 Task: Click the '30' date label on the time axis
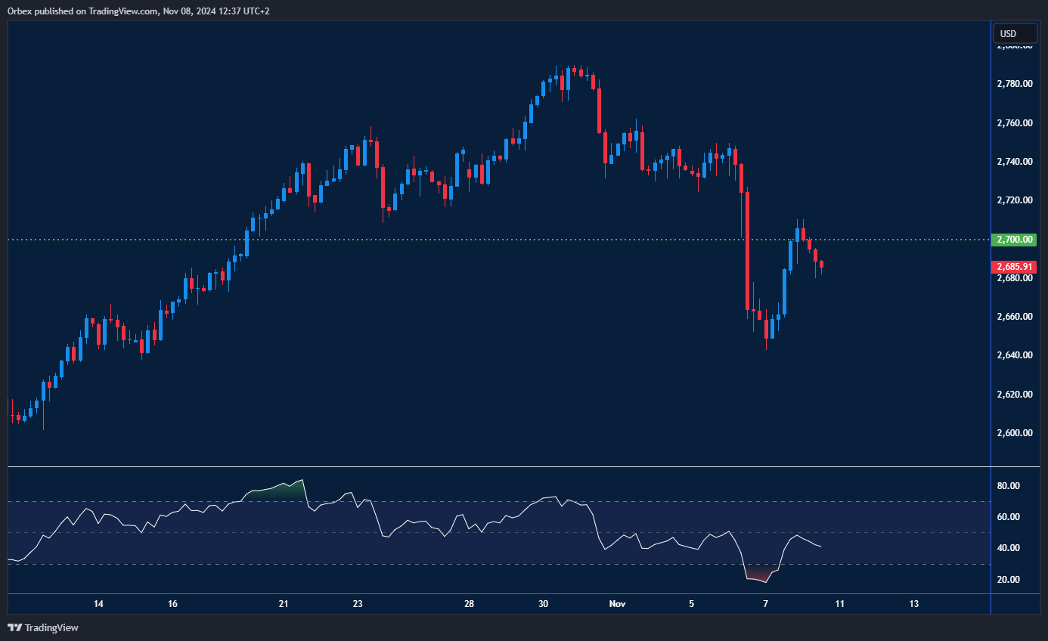point(543,604)
